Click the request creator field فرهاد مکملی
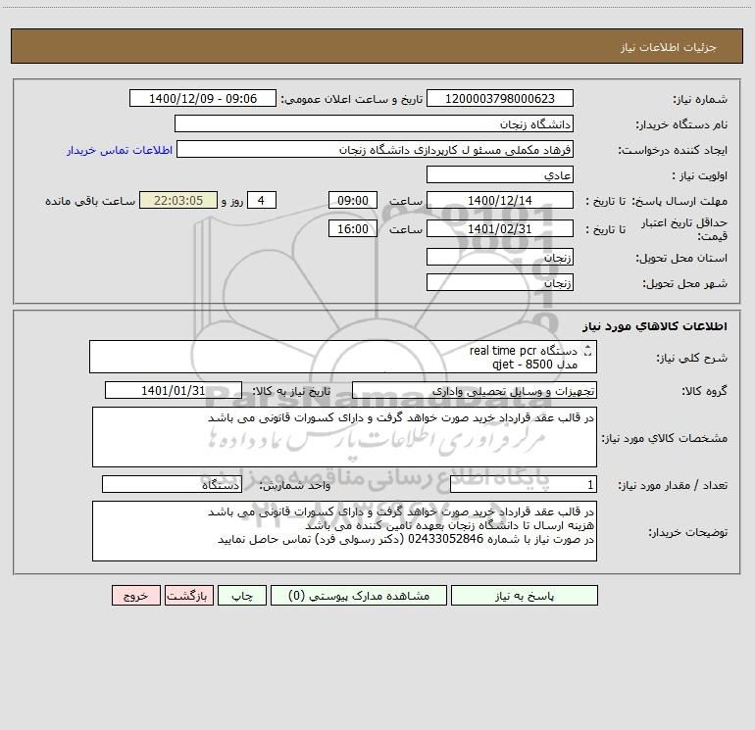This screenshot has height=730, width=755. (375, 150)
